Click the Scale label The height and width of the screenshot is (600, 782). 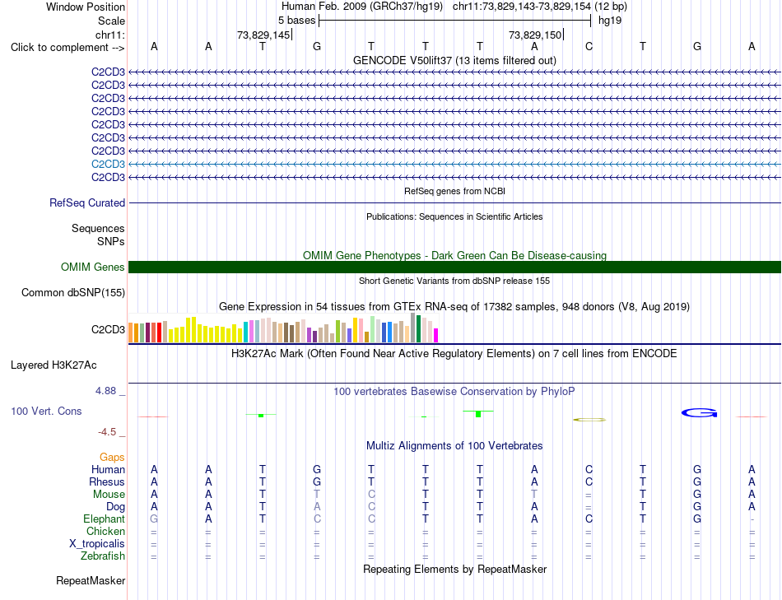pyautogui.click(x=111, y=21)
